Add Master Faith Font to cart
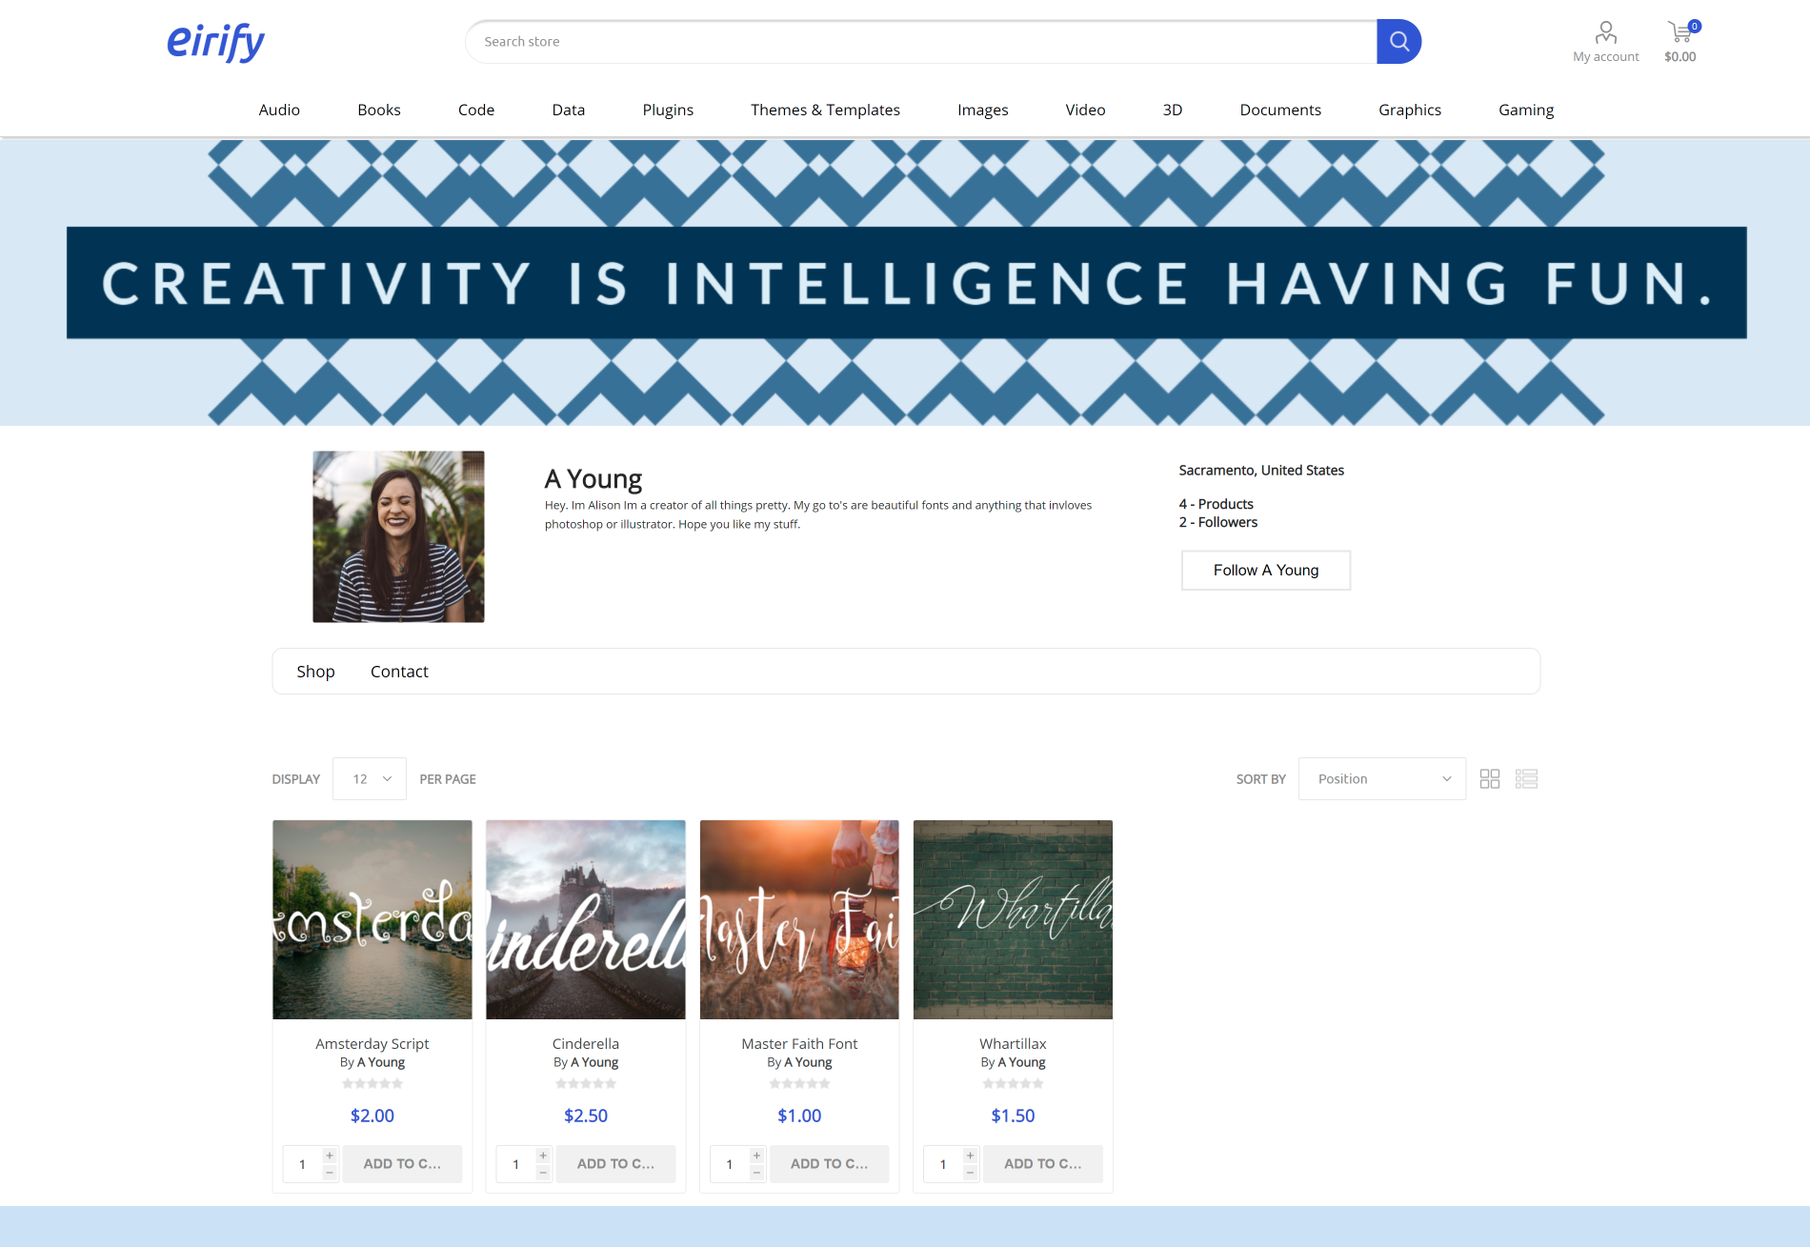The height and width of the screenshot is (1247, 1810). pyautogui.click(x=829, y=1164)
